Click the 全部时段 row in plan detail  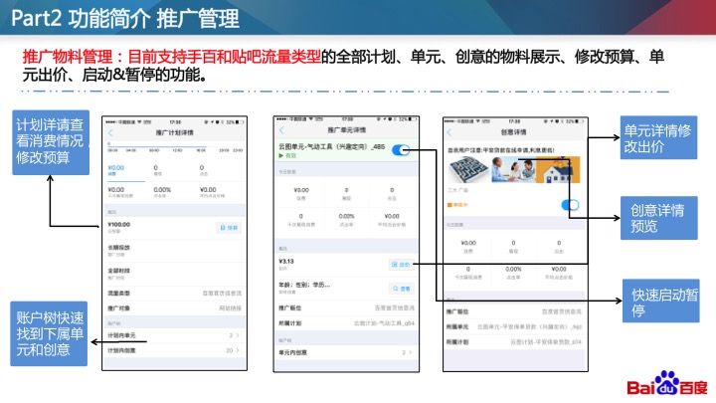tap(174, 274)
